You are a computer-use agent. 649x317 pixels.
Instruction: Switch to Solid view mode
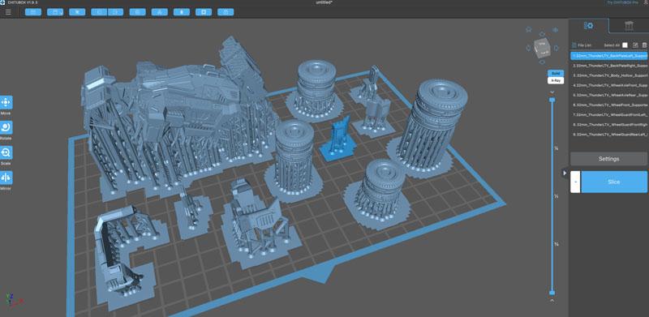(556, 73)
